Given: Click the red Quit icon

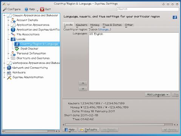Looking at the screenshot, I should (x=42, y=9).
